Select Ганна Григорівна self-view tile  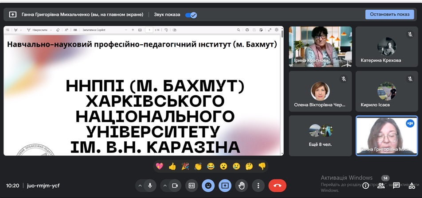click(x=387, y=136)
